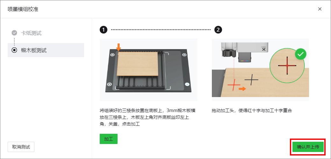Click the 加工 button
This screenshot has width=331, height=159.
tap(109, 139)
